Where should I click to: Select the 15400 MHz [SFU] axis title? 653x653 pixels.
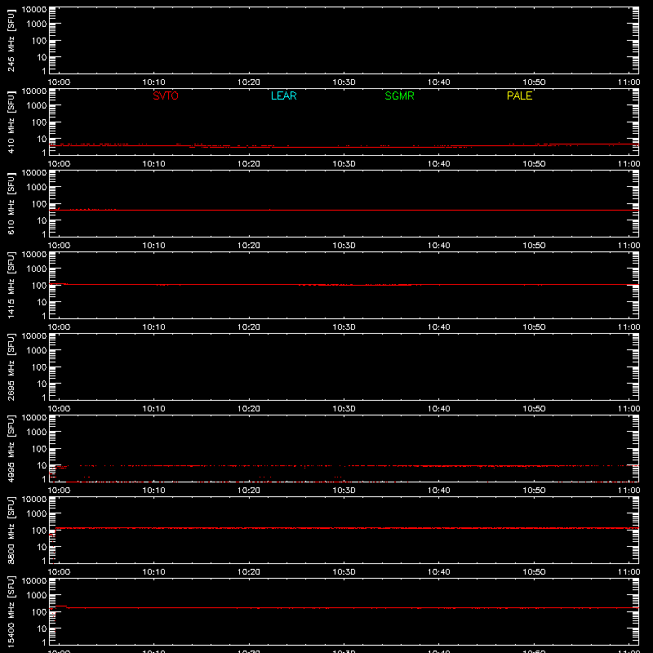click(11, 612)
